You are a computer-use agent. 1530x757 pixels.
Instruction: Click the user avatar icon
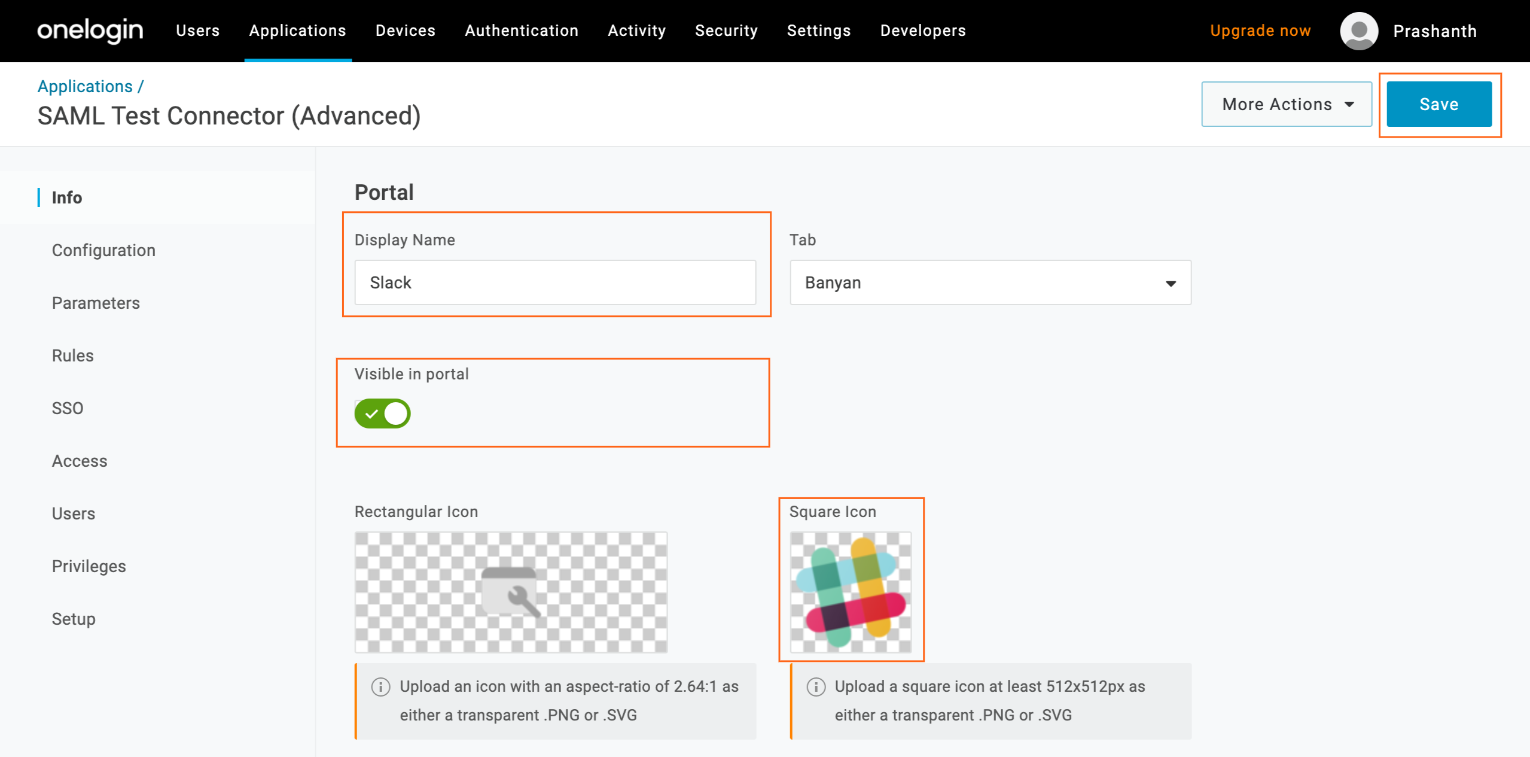tap(1358, 31)
